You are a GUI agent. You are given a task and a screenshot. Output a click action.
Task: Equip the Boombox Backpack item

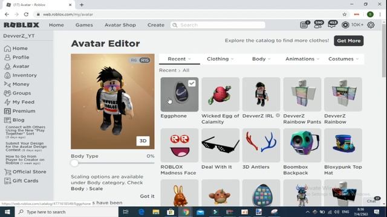[302, 145]
